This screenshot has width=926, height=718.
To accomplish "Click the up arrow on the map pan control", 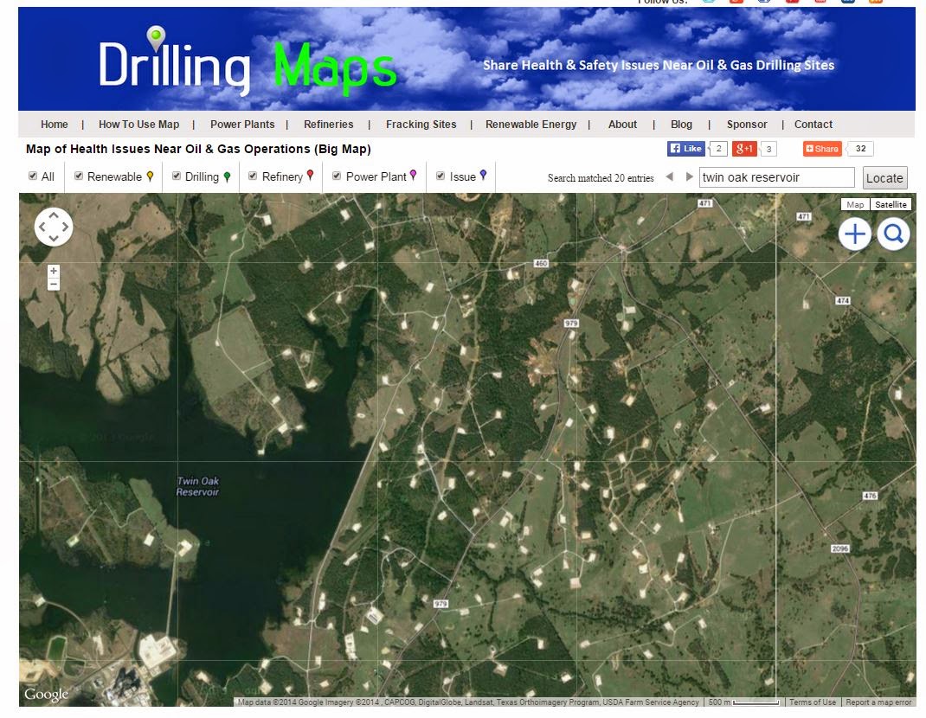I will 54,215.
